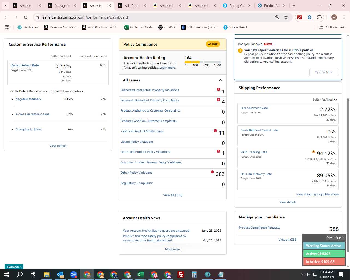This screenshot has height=280, width=350.
Task: Open Excel from the taskbar
Action: tap(140, 275)
